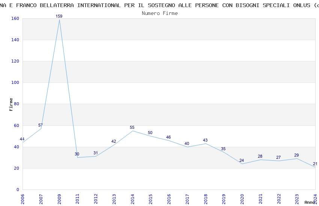
Task: Click the chart title mentioning BELLATERRA INTERNATIONAL
Action: pyautogui.click(x=159, y=5)
